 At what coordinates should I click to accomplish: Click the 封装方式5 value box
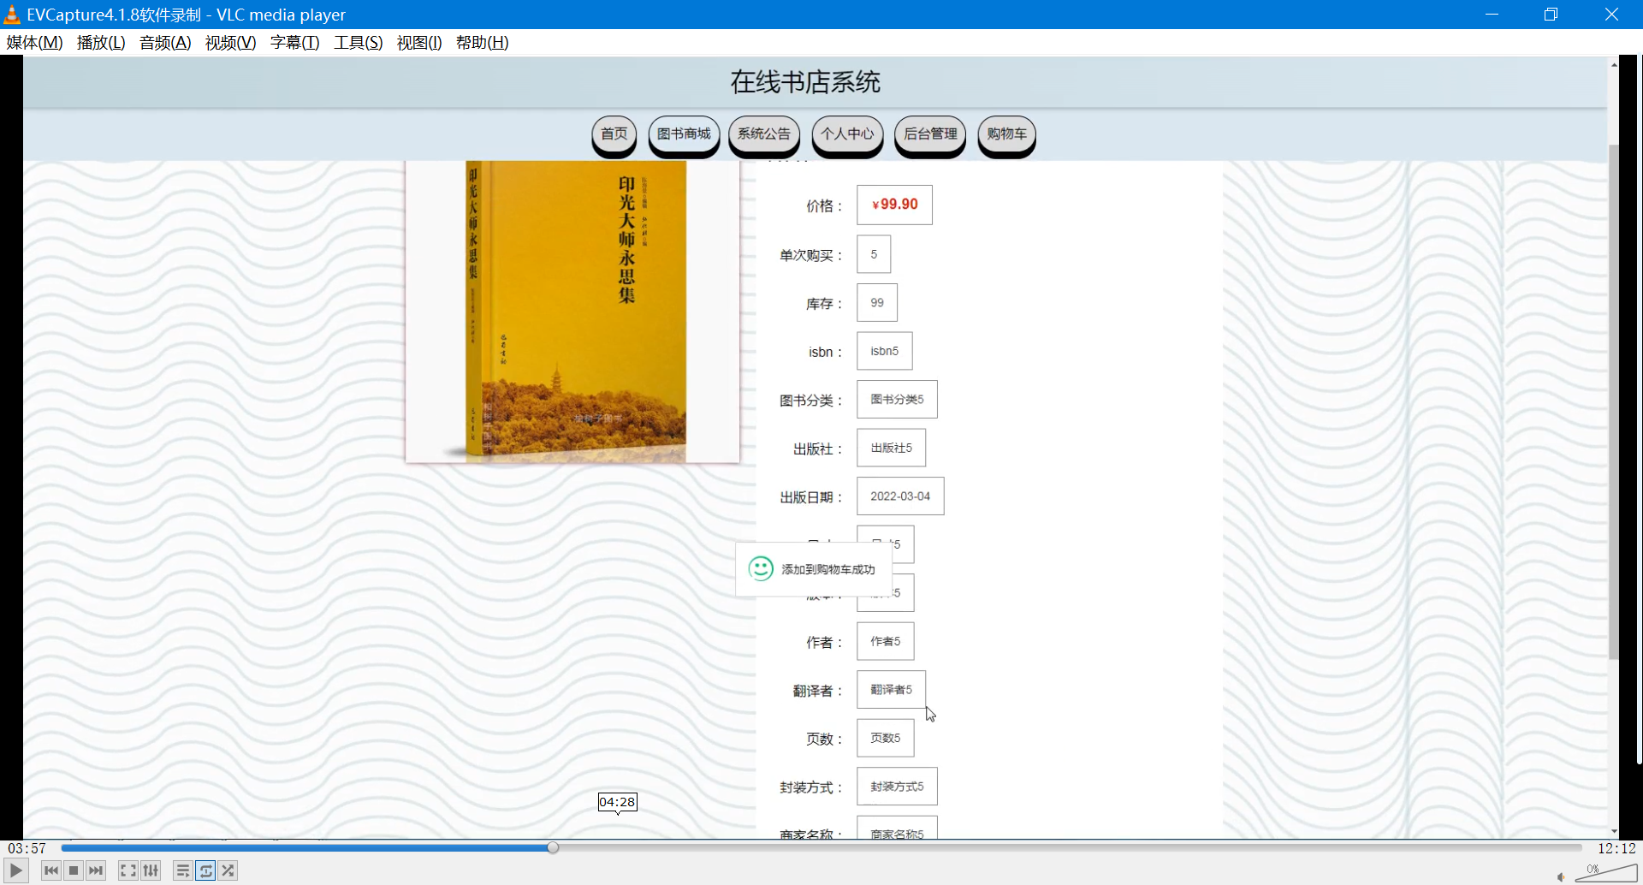click(897, 787)
